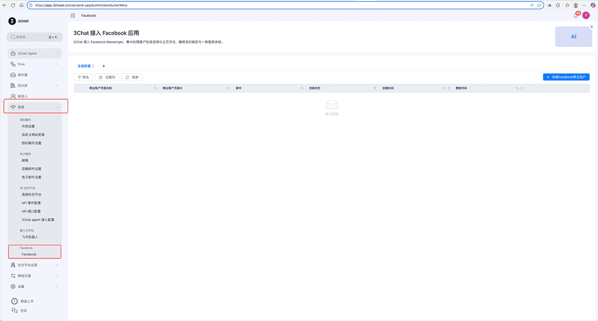The height and width of the screenshot is (321, 598).
Task: Search the 创建时间 column
Action: point(444,88)
